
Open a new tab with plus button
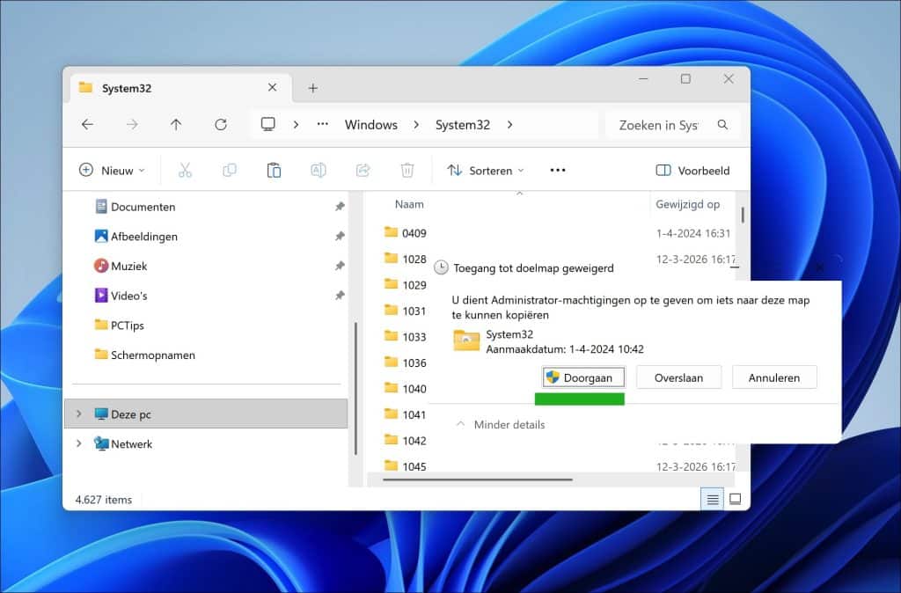[x=312, y=88]
